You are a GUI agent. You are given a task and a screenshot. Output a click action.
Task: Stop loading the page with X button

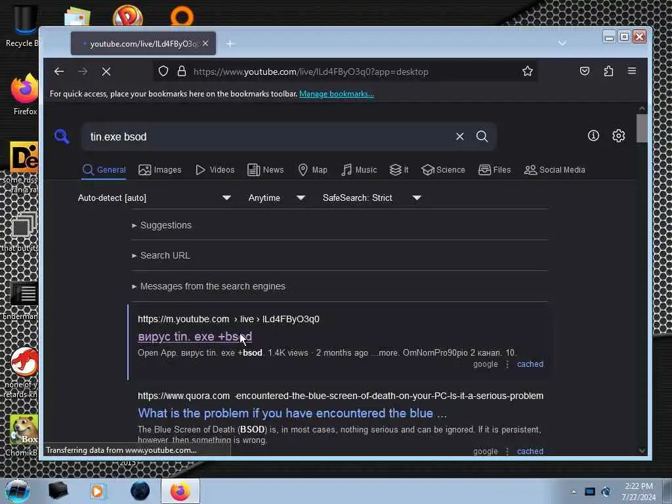106,72
